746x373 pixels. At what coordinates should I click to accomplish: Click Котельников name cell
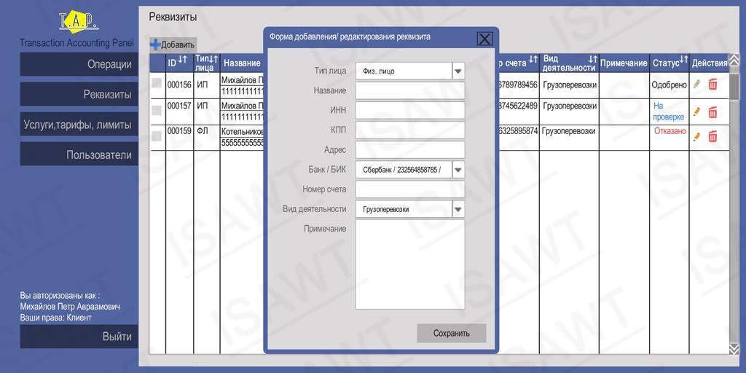tap(242, 131)
